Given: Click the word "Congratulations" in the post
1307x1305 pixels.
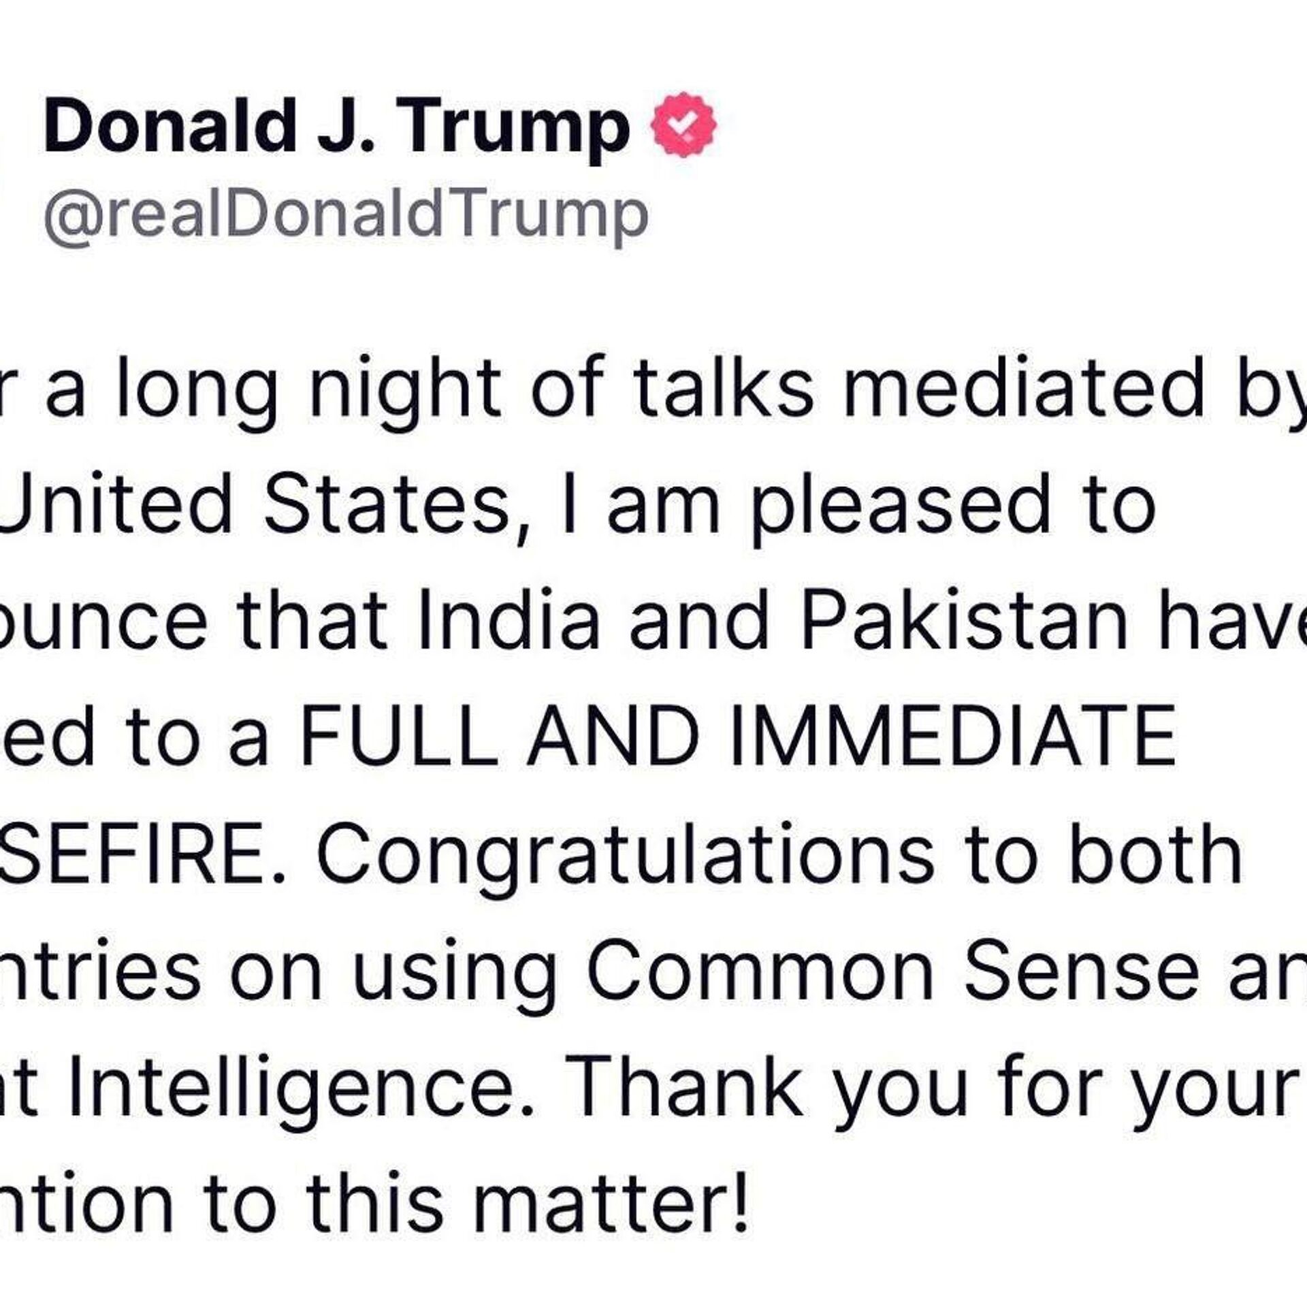Looking at the screenshot, I should point(624,854).
